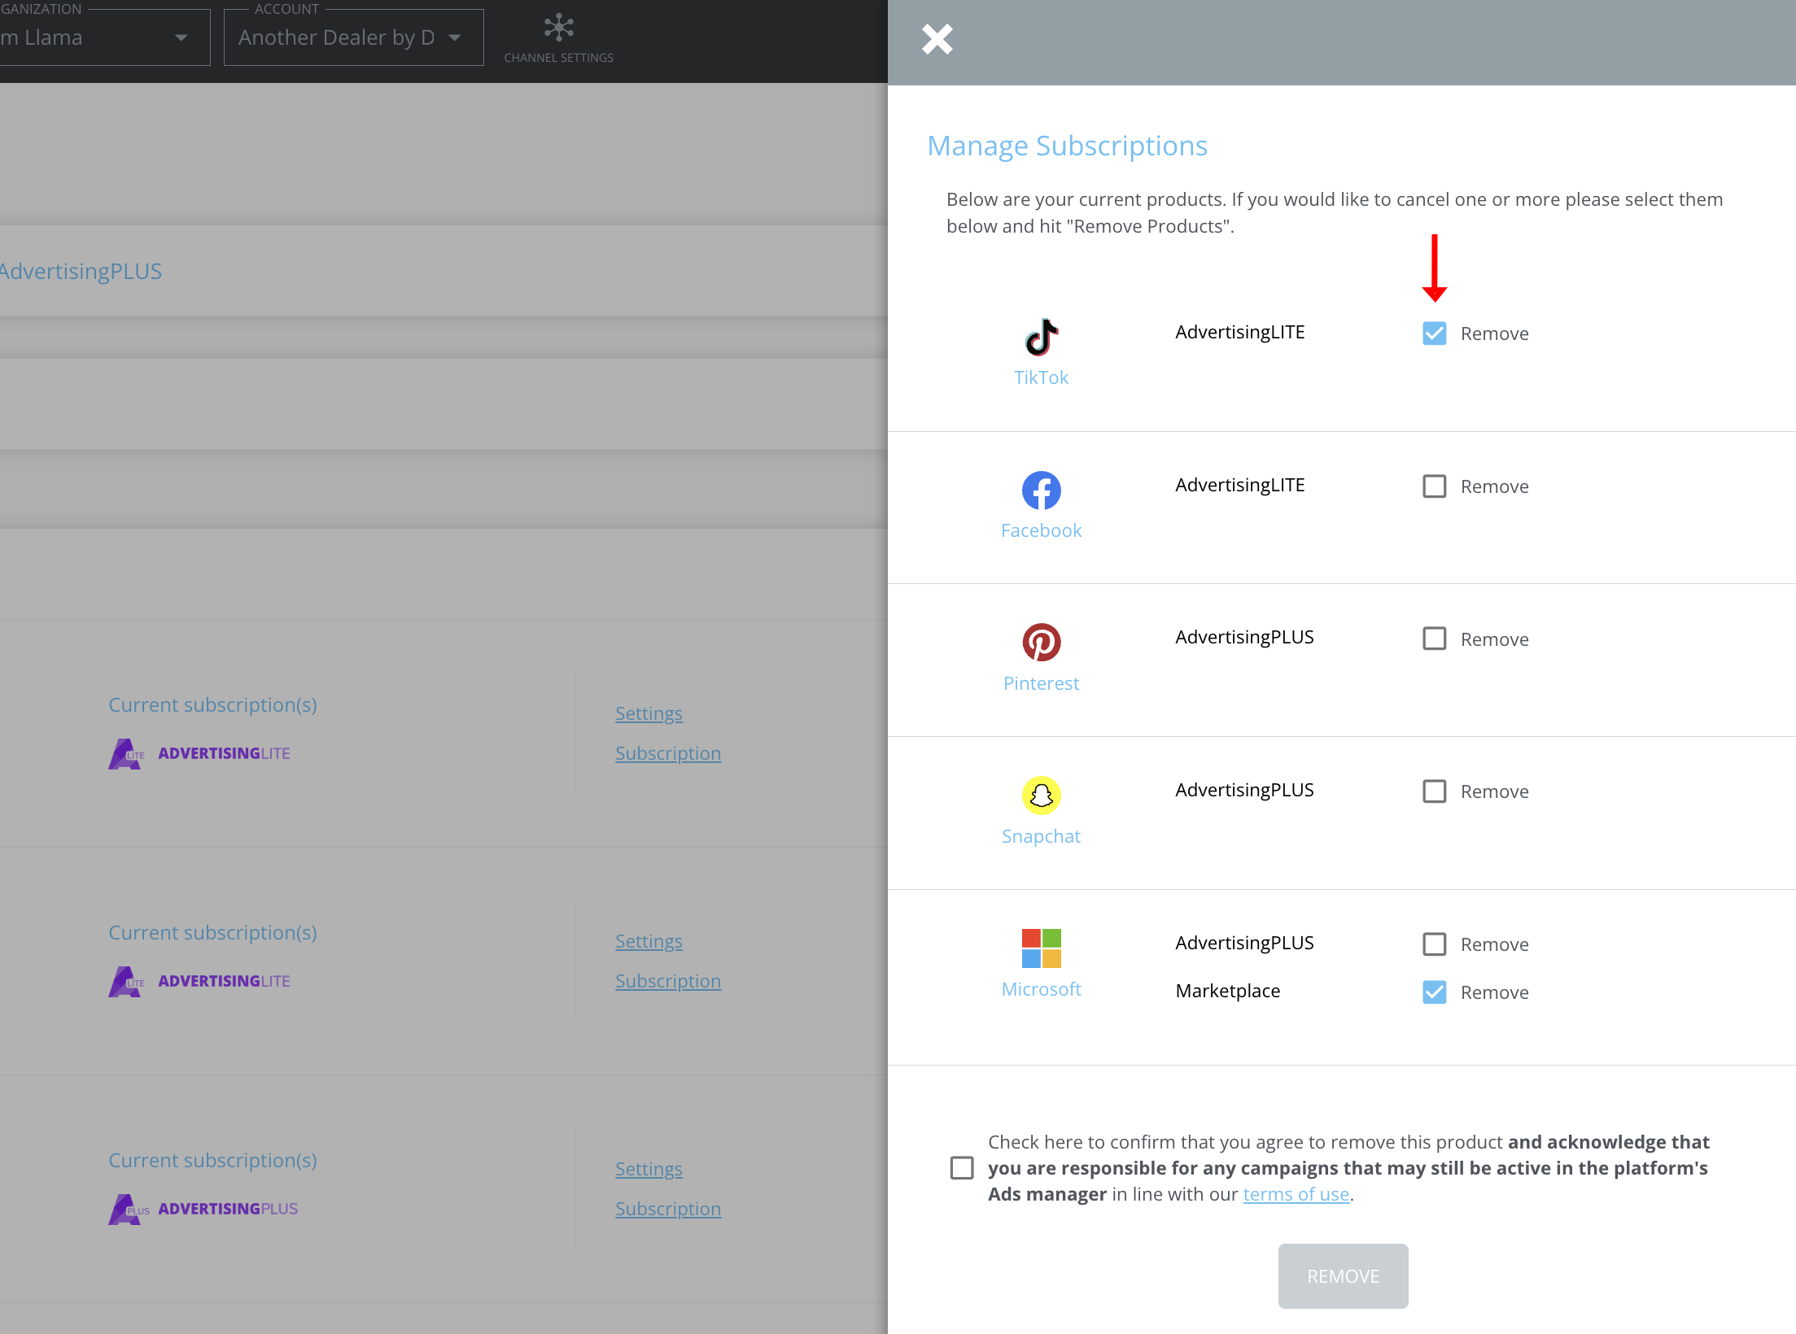Click the Pinterest channel name link
Viewport: 1796px width, 1334px height.
(x=1041, y=683)
